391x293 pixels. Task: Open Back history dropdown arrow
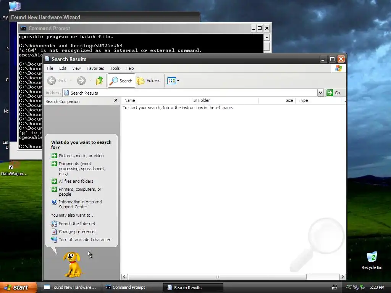coord(71,80)
